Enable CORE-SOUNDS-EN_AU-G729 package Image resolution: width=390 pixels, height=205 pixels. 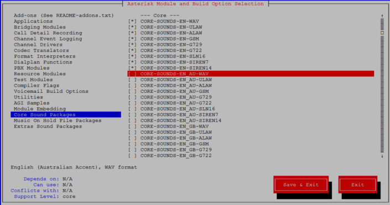(132, 97)
